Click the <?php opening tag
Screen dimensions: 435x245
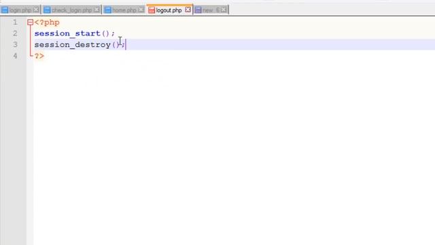[x=47, y=22]
